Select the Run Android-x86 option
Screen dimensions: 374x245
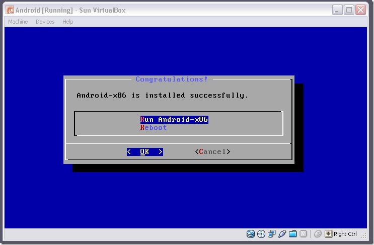(x=174, y=119)
